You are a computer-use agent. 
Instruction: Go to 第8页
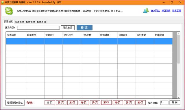coord(140,103)
